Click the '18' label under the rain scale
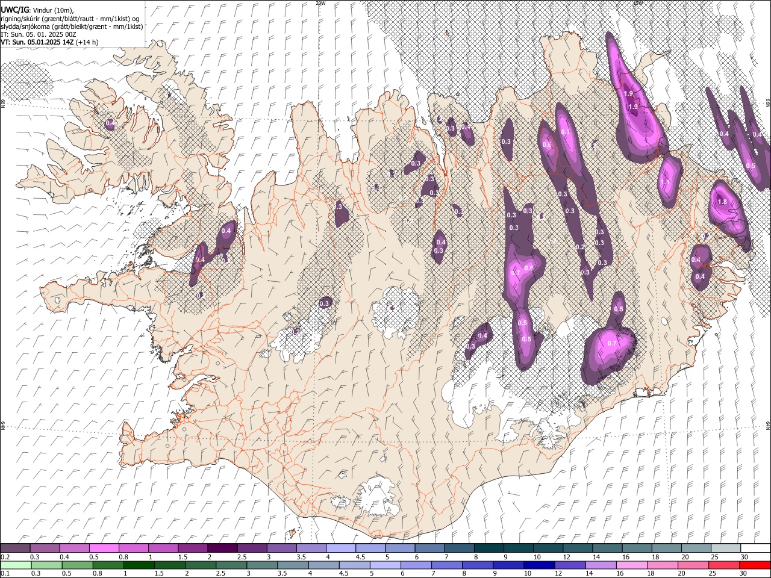771x578 pixels. point(653,573)
